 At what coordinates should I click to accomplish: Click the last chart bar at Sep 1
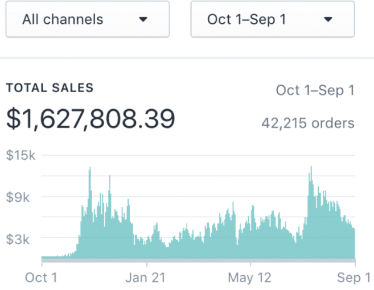coord(354,243)
